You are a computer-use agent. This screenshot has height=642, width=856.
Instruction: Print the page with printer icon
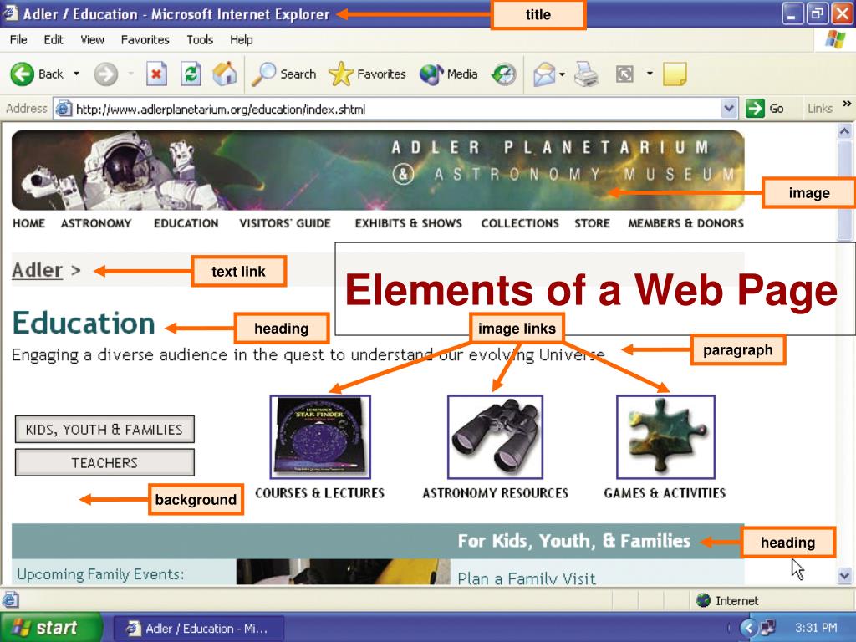click(x=586, y=74)
